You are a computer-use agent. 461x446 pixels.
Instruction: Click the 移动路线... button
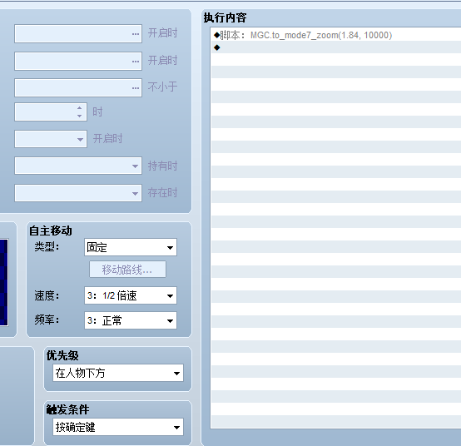coord(127,270)
